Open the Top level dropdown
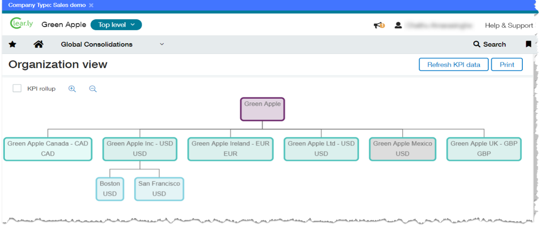Image resolution: width=542 pixels, height=229 pixels. point(116,25)
